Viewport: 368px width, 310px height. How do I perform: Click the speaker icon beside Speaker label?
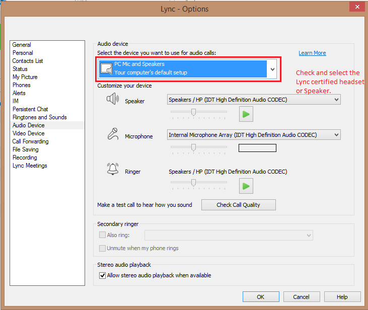click(x=113, y=99)
